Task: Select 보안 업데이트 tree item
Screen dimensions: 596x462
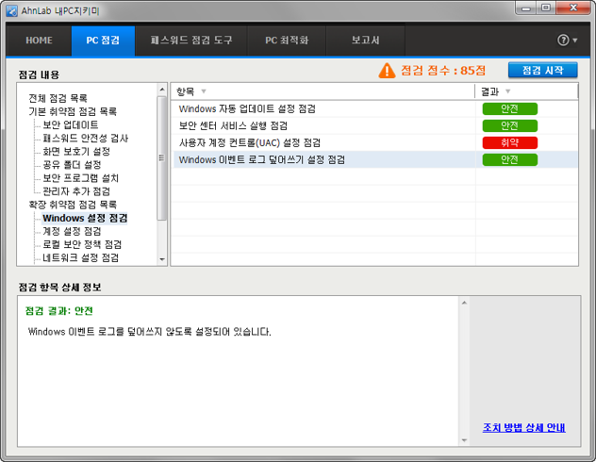Action: 70,124
